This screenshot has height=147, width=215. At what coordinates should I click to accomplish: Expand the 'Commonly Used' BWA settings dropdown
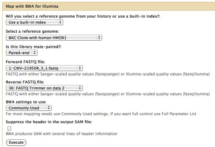point(29,108)
